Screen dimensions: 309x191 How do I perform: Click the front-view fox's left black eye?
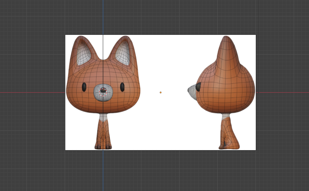pyautogui.click(x=84, y=87)
